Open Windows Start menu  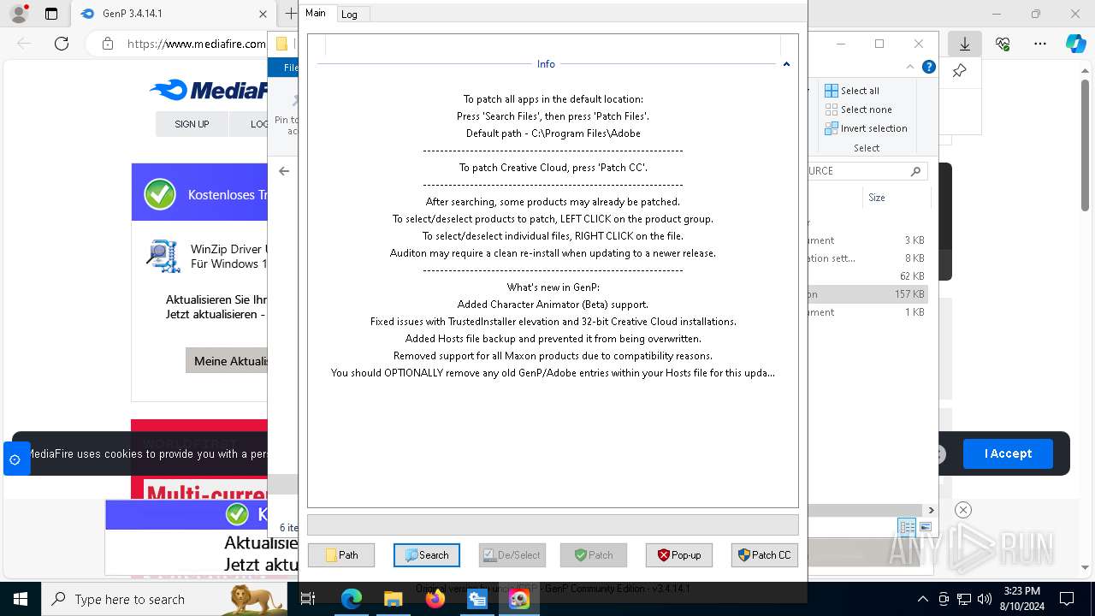click(x=20, y=600)
